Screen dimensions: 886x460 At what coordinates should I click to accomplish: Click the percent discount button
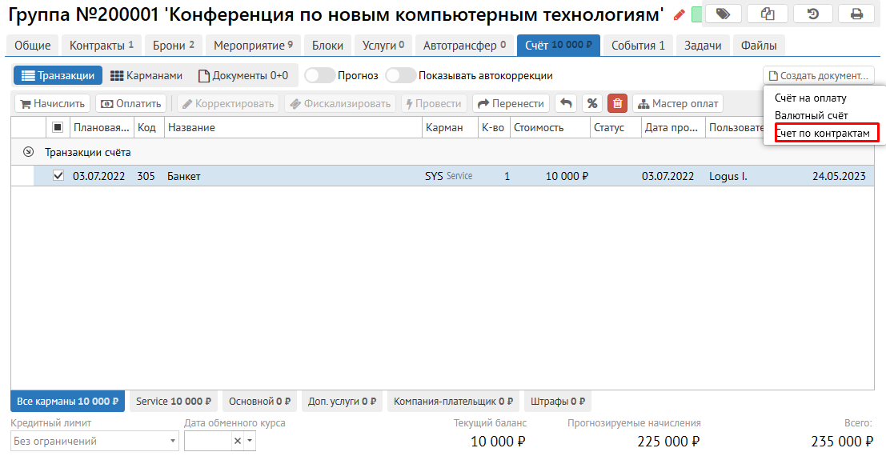pyautogui.click(x=592, y=103)
